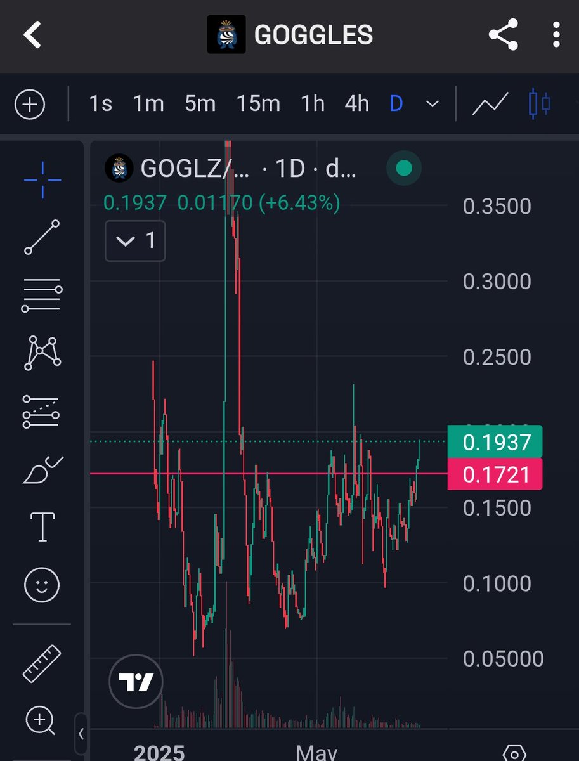Activate the zoom in tool
Screen dimensions: 579x761
click(41, 720)
